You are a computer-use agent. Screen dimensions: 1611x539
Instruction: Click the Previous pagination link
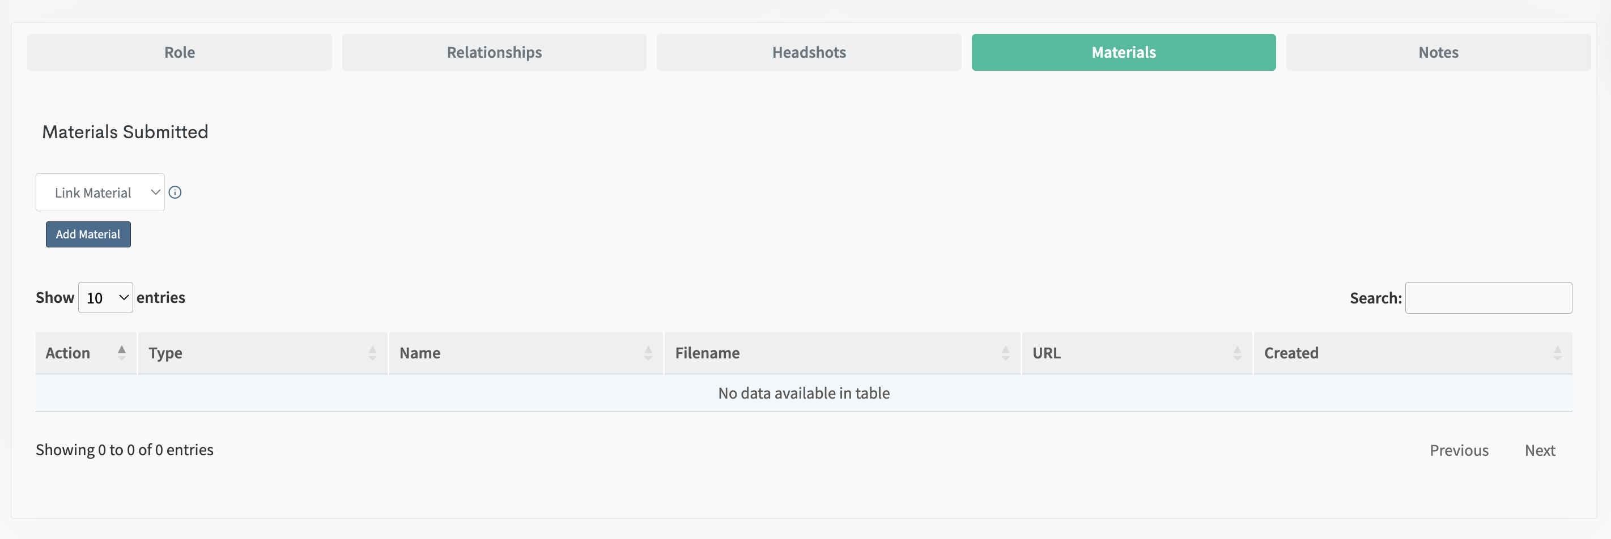(x=1459, y=450)
